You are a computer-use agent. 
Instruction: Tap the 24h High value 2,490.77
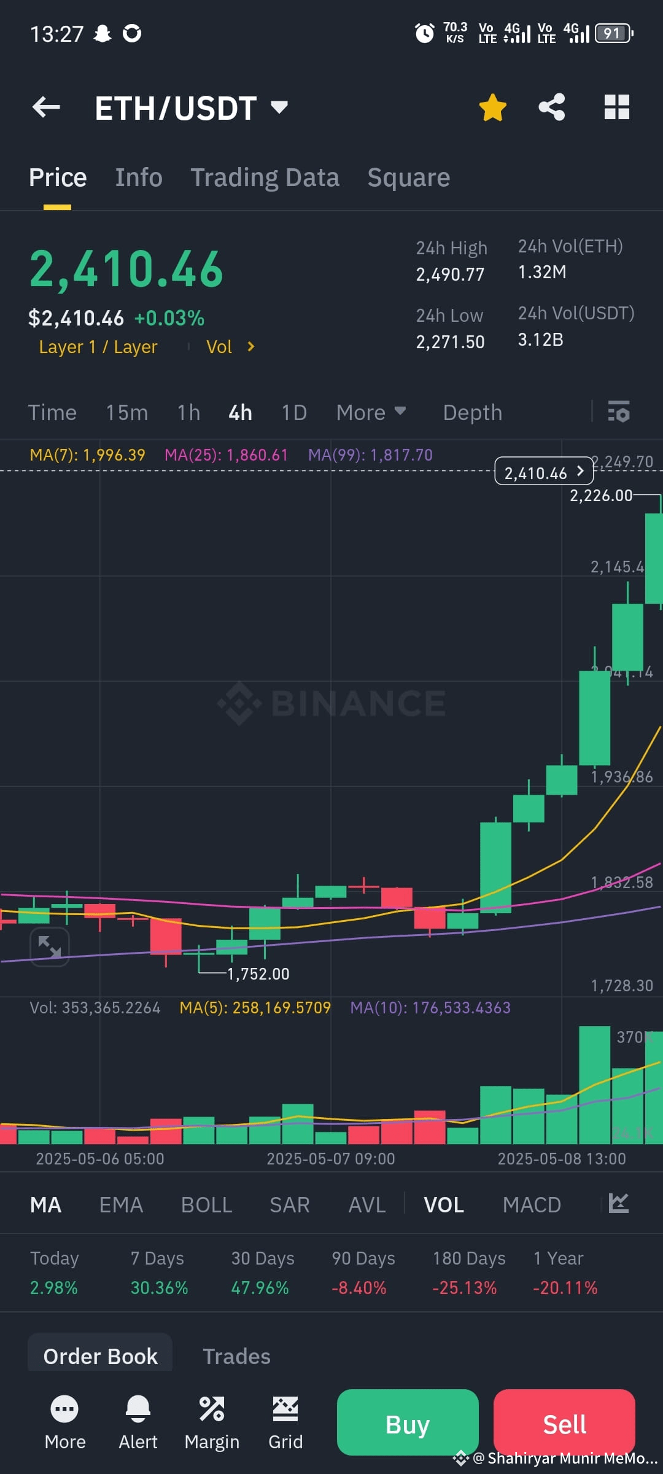(450, 275)
